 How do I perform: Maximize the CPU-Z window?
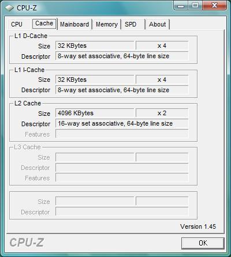[x=195, y=6]
